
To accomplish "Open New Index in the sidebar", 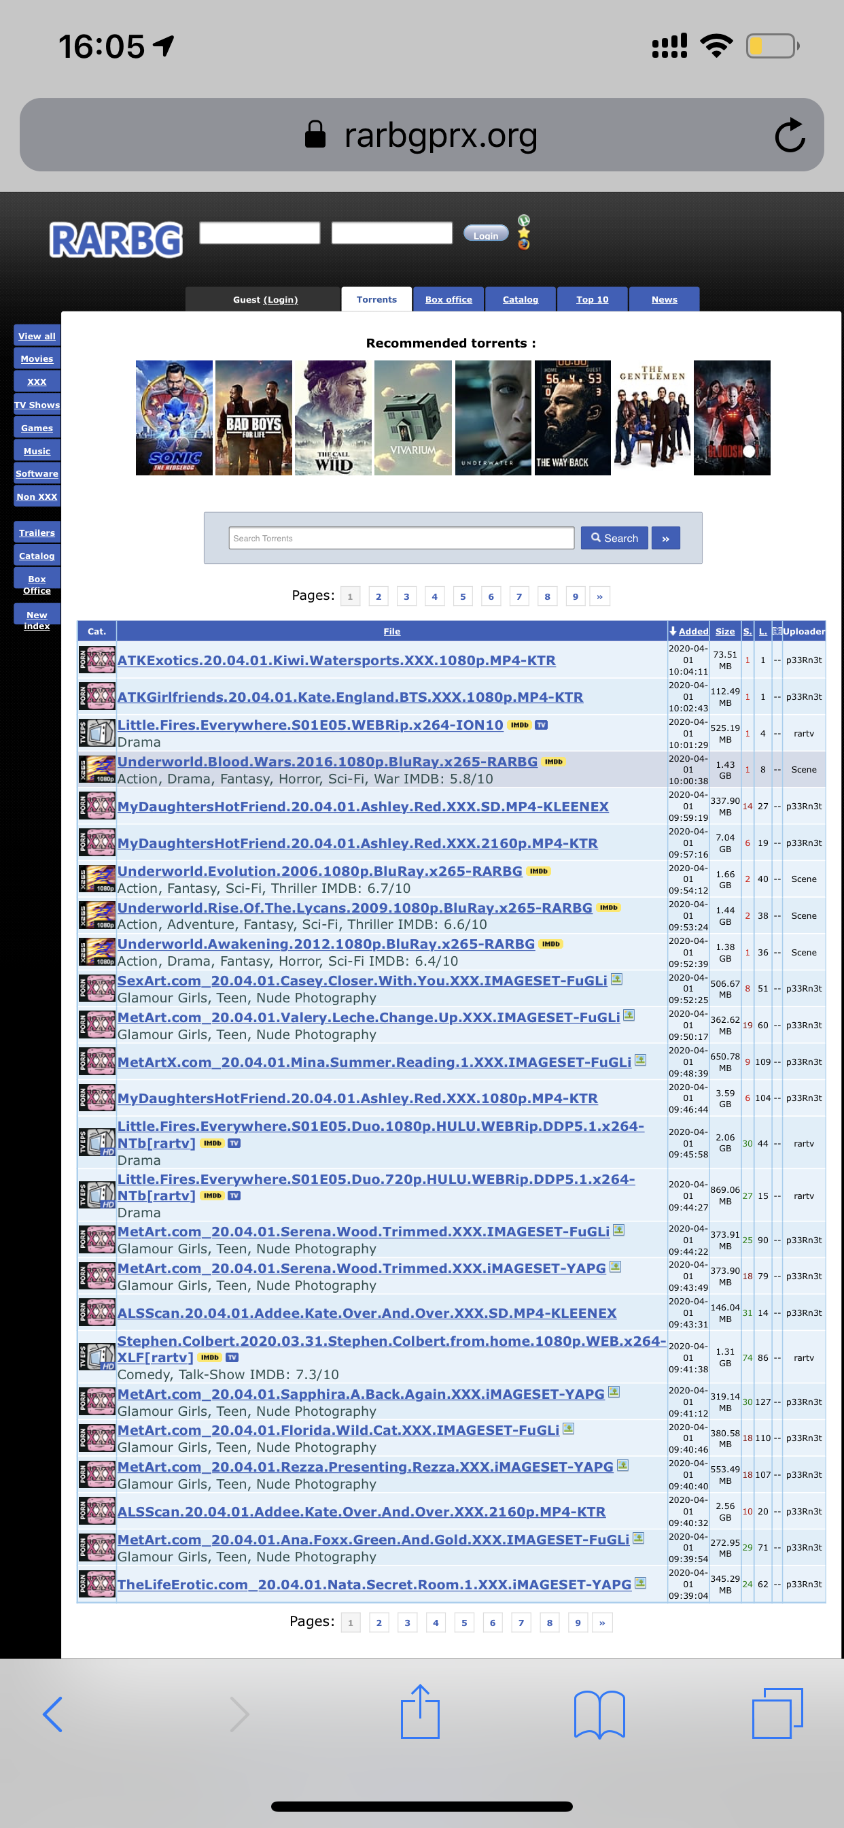I will (37, 620).
